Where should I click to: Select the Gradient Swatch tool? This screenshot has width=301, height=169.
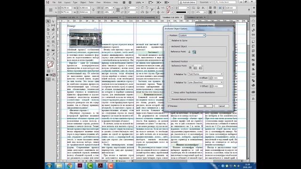click(x=48, y=50)
